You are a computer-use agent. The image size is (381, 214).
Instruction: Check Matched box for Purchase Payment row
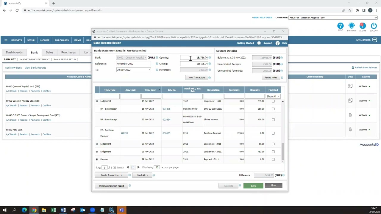coord(273,133)
